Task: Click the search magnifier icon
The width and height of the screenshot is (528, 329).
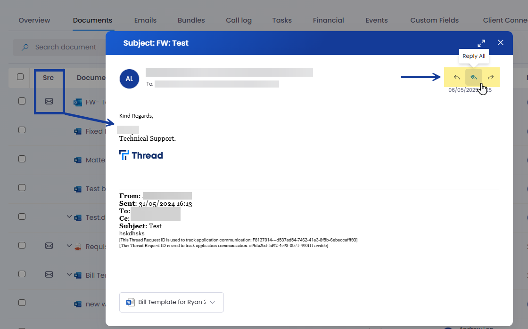Action: [x=25, y=48]
